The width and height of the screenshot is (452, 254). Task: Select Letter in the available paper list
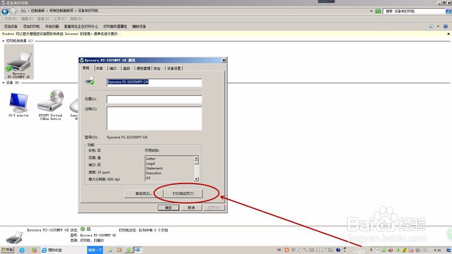click(151, 159)
